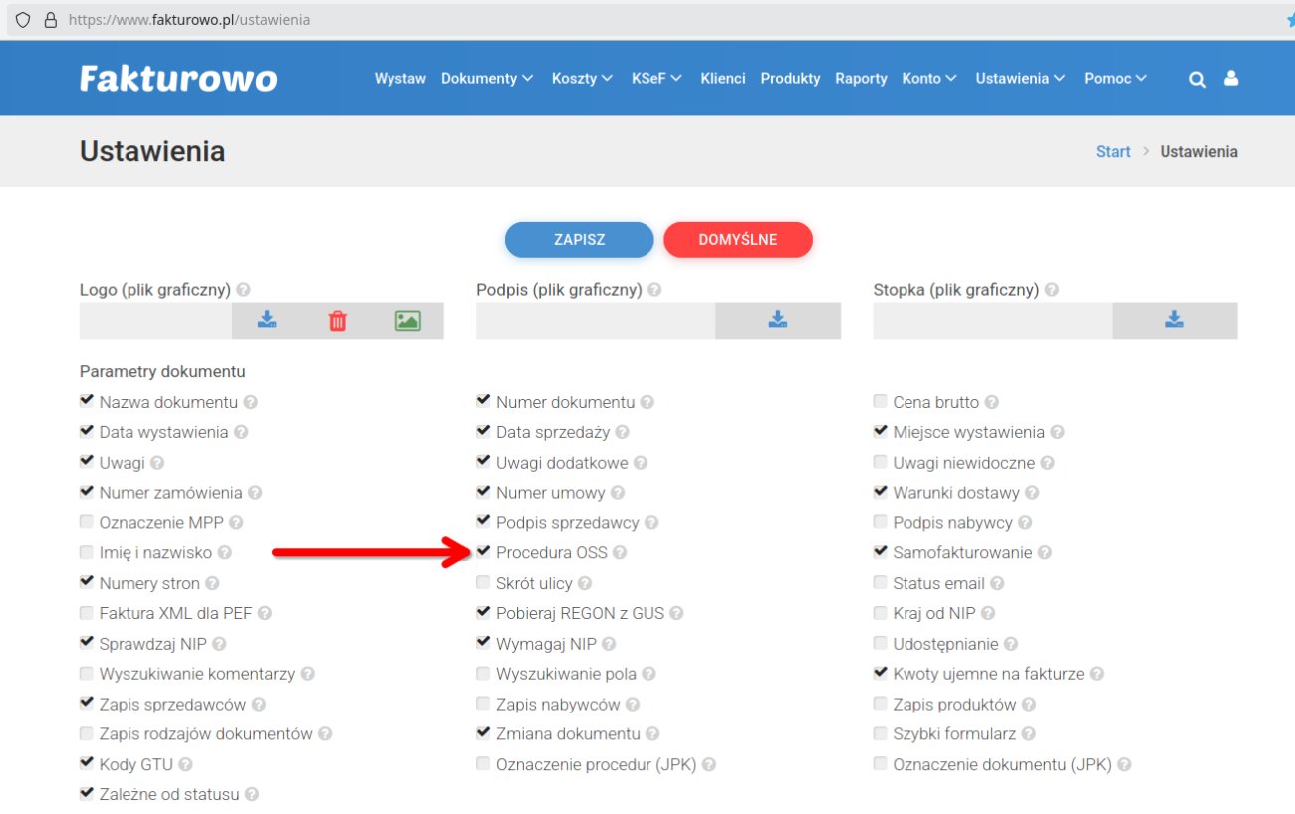Go to the Klienci section
This screenshot has height=814, width=1295.
(722, 78)
